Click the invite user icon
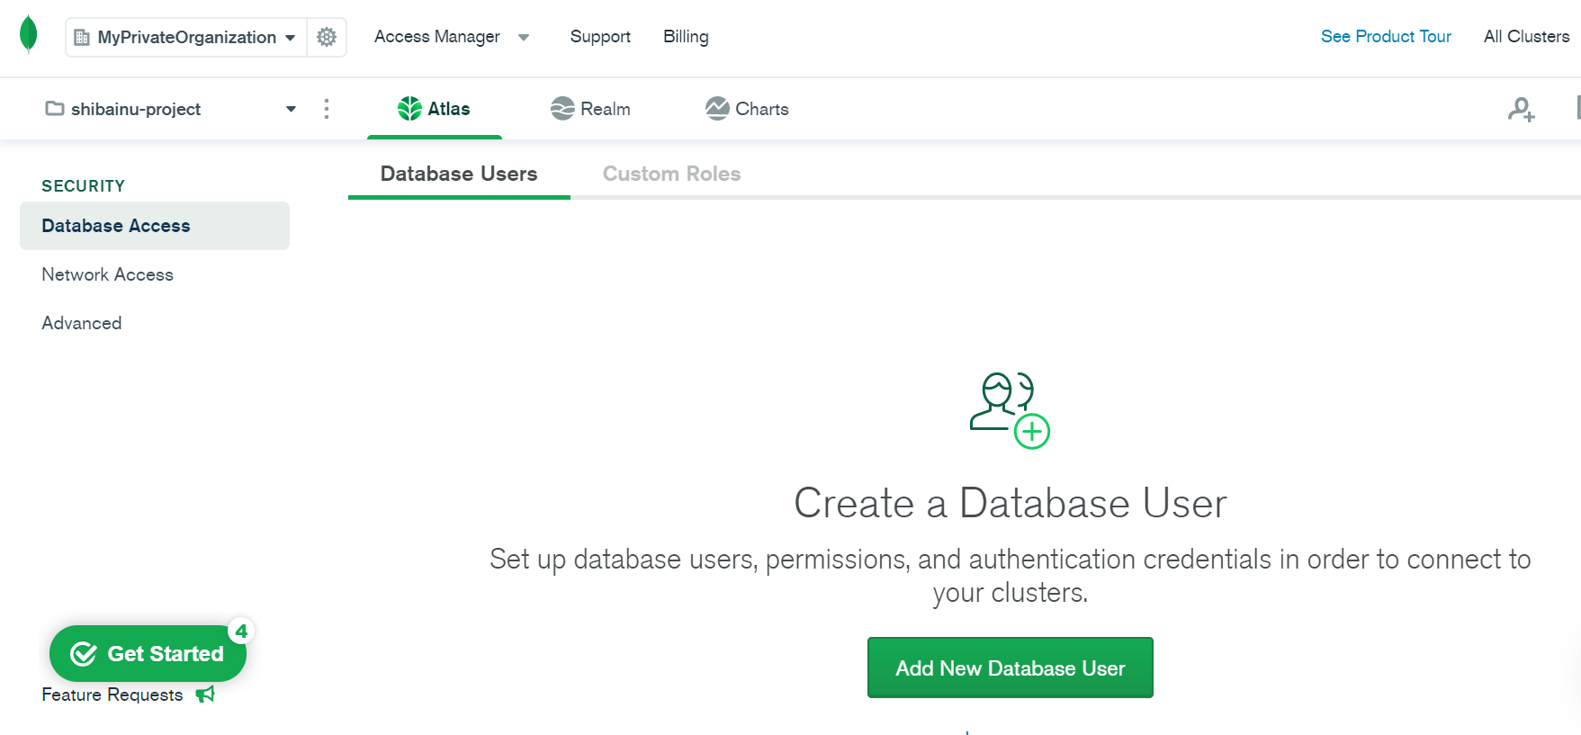 pyautogui.click(x=1521, y=109)
